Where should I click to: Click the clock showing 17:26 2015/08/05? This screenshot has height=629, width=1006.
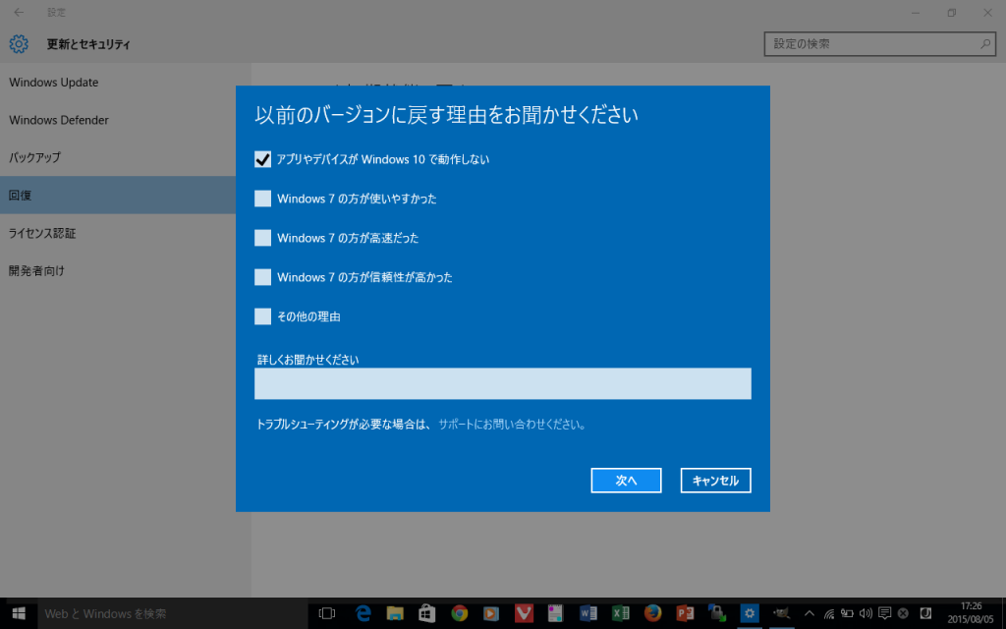tap(971, 613)
